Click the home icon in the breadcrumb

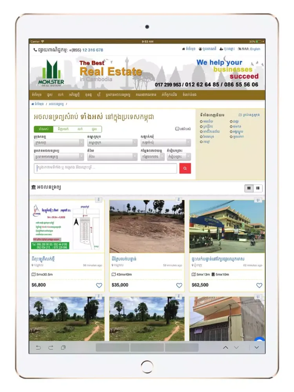pos(33,104)
